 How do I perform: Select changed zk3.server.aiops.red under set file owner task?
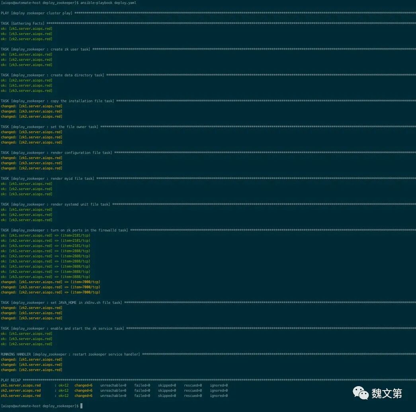31,132
